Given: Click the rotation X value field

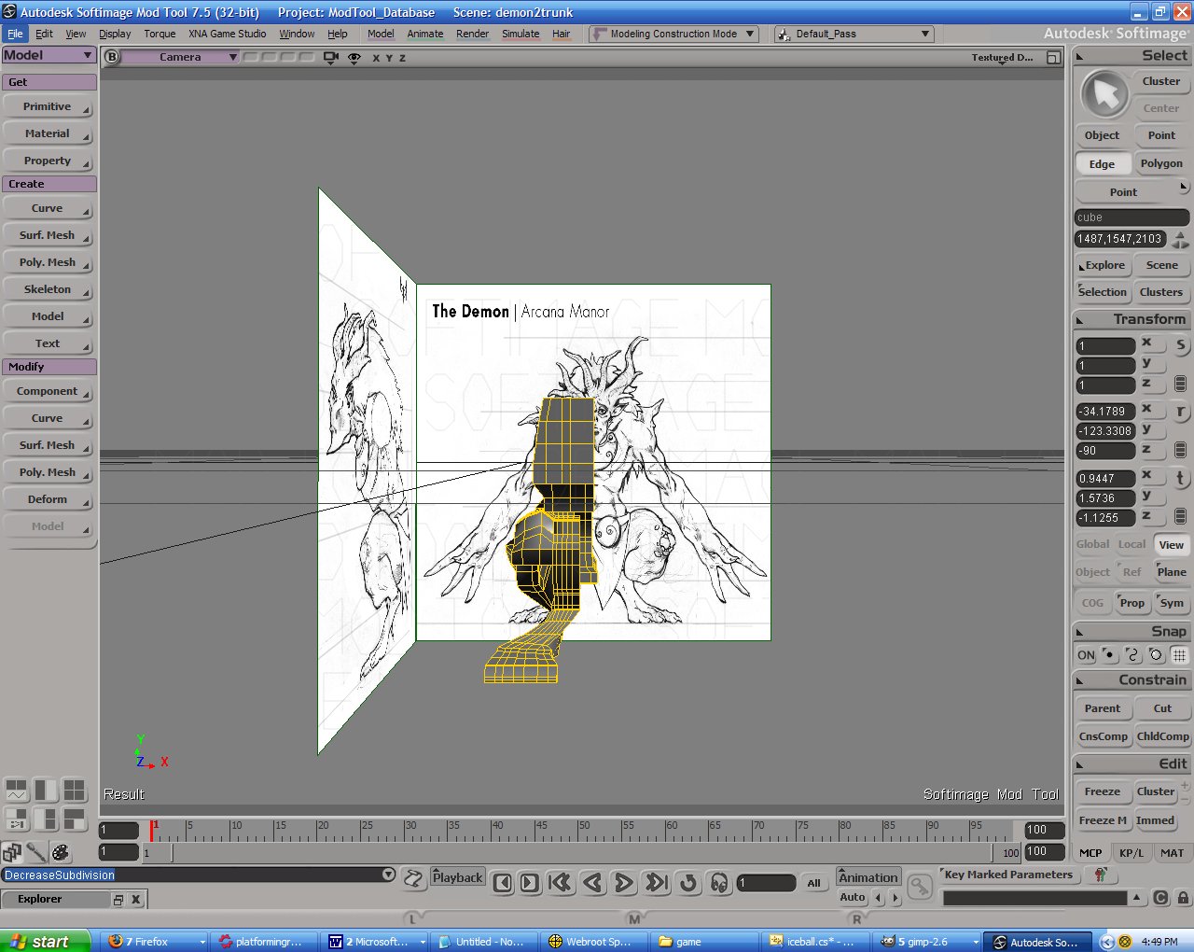Looking at the screenshot, I should [1105, 412].
